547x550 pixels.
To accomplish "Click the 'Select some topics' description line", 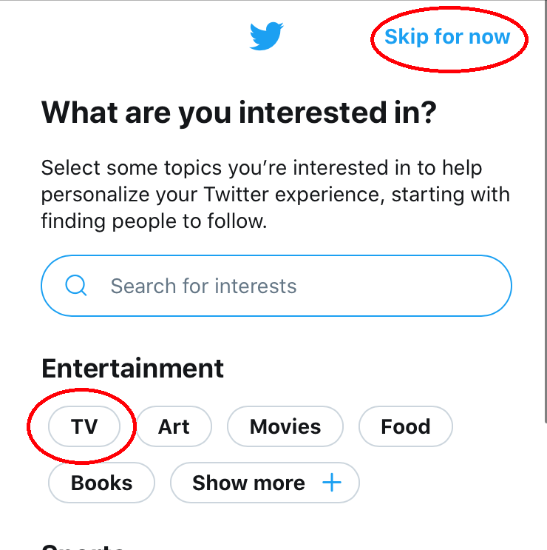I will 261,168.
